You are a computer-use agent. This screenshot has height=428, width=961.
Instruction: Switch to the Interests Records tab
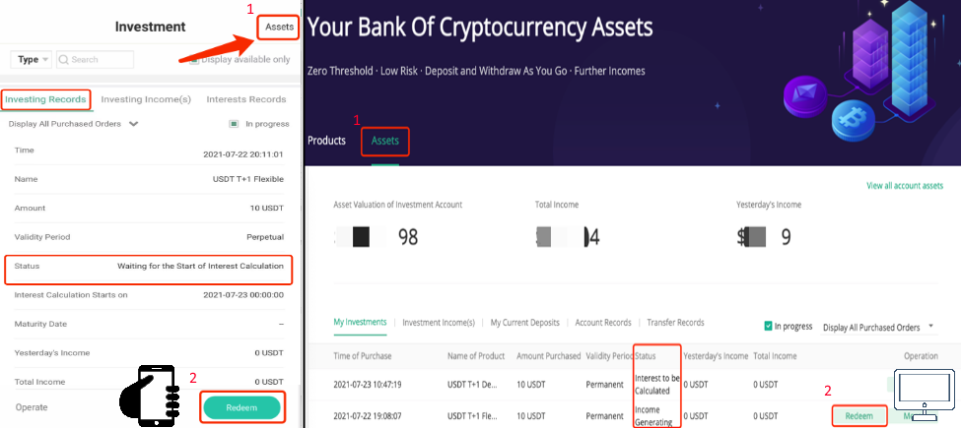[x=245, y=99]
